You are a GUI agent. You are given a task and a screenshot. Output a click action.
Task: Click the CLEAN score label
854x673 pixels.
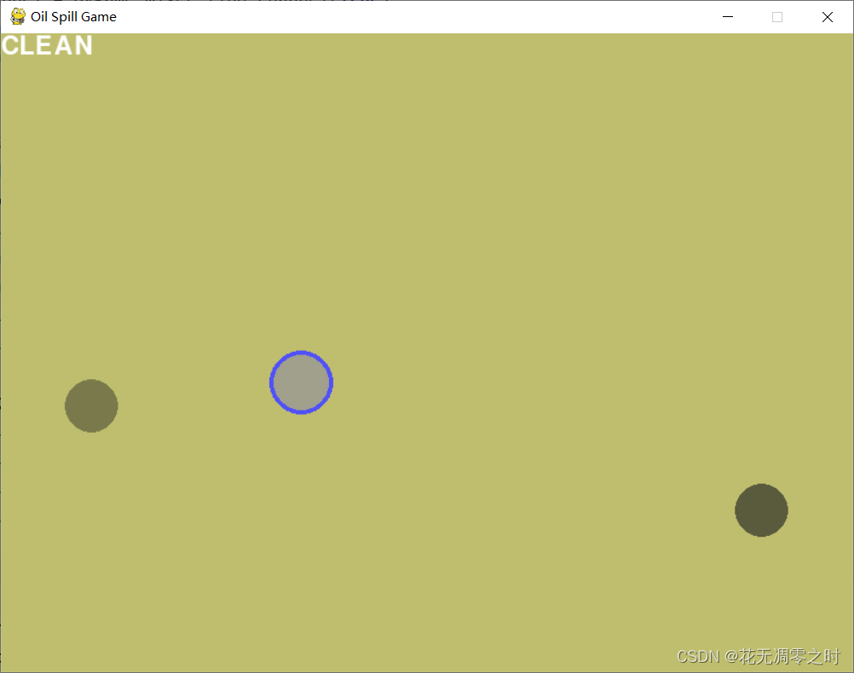click(47, 46)
